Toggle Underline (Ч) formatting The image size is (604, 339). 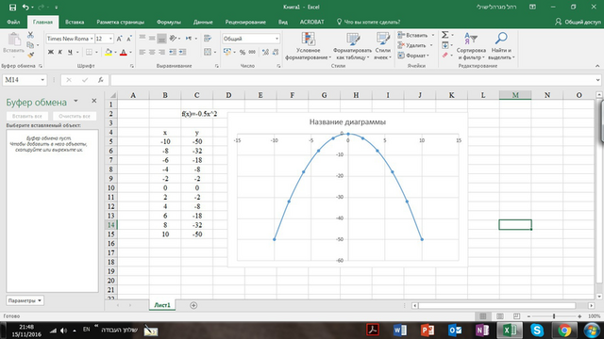click(x=70, y=53)
